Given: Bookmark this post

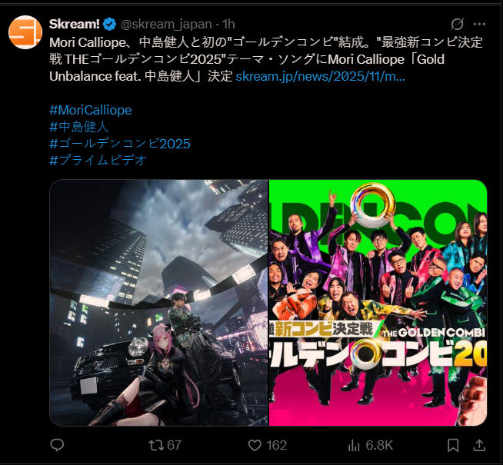Looking at the screenshot, I should tap(453, 445).
